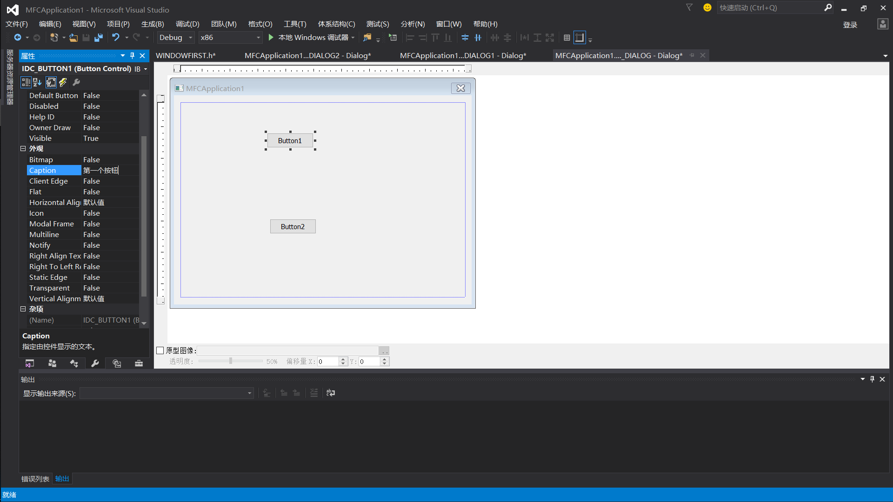Click the alphabetical sort icon in Properties

coord(38,82)
